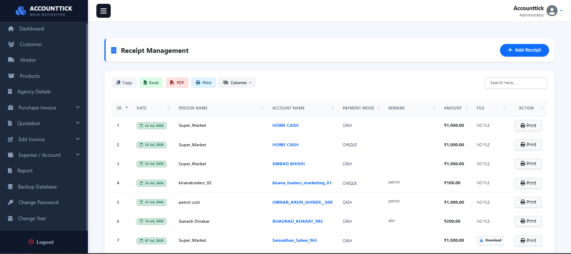Toggle sidebar with hamburger menu button
Screen dimensions: 571x254
point(104,11)
